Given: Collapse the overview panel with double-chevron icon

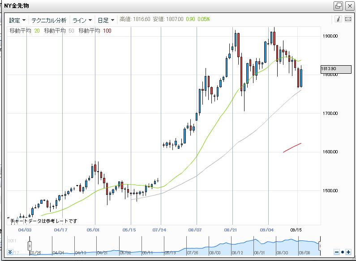Looking at the screenshot, I should tap(10, 252).
